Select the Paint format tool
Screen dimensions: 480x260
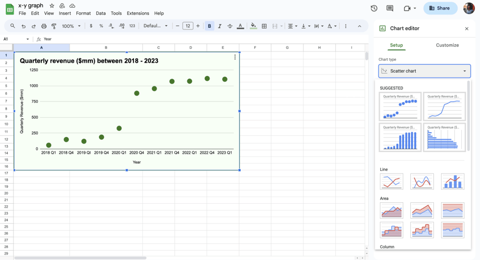pos(54,26)
